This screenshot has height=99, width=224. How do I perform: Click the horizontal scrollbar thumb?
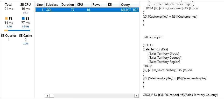tap(52, 96)
